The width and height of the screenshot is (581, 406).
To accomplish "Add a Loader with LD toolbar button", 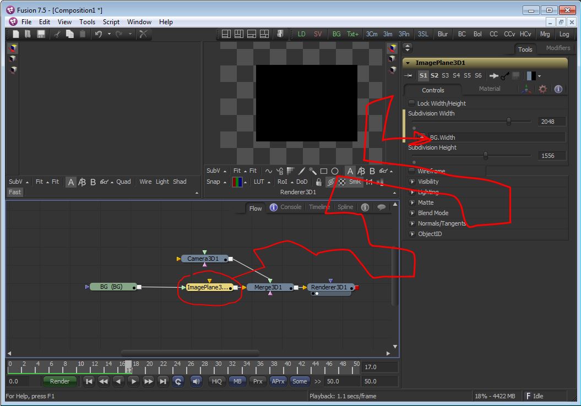I will [x=302, y=34].
